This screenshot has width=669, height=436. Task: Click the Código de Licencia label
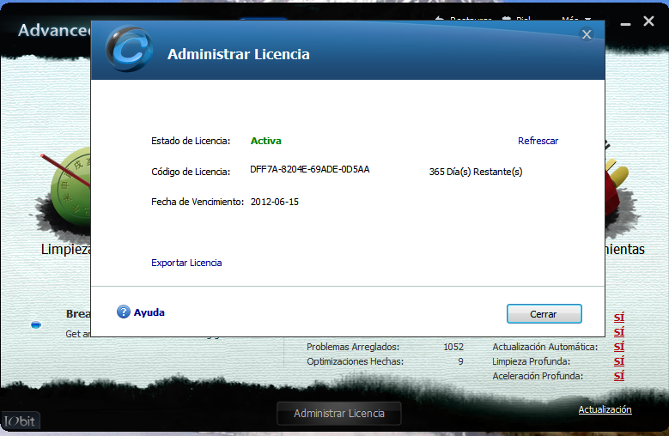coord(191,172)
